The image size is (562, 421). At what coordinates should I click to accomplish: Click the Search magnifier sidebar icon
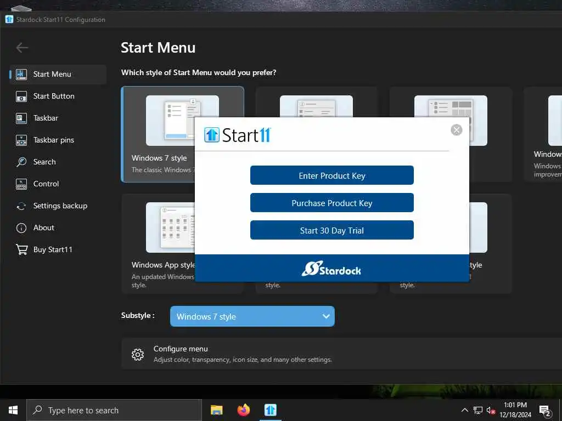pos(21,162)
